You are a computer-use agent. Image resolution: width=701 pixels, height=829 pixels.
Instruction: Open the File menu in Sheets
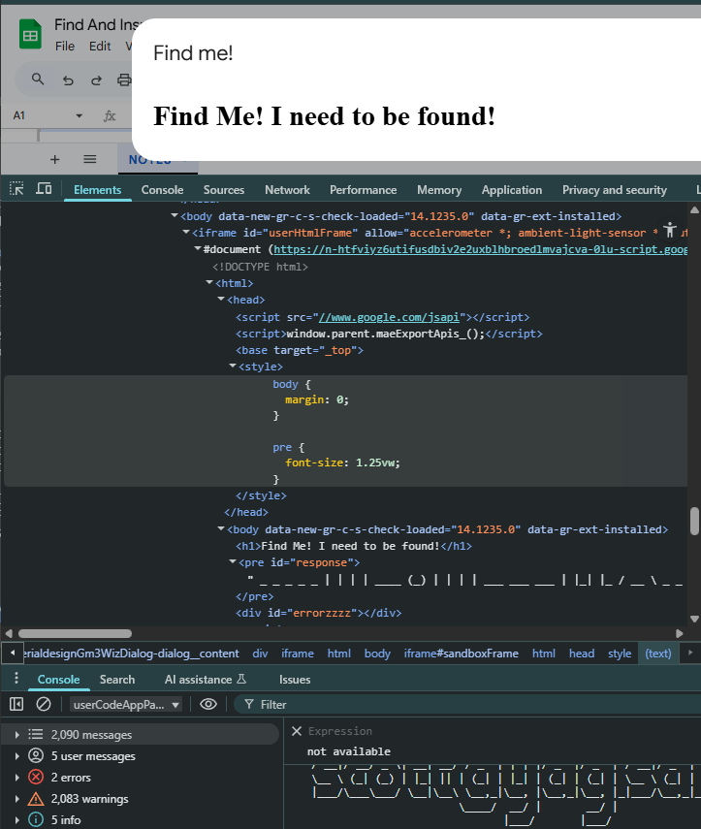(65, 47)
